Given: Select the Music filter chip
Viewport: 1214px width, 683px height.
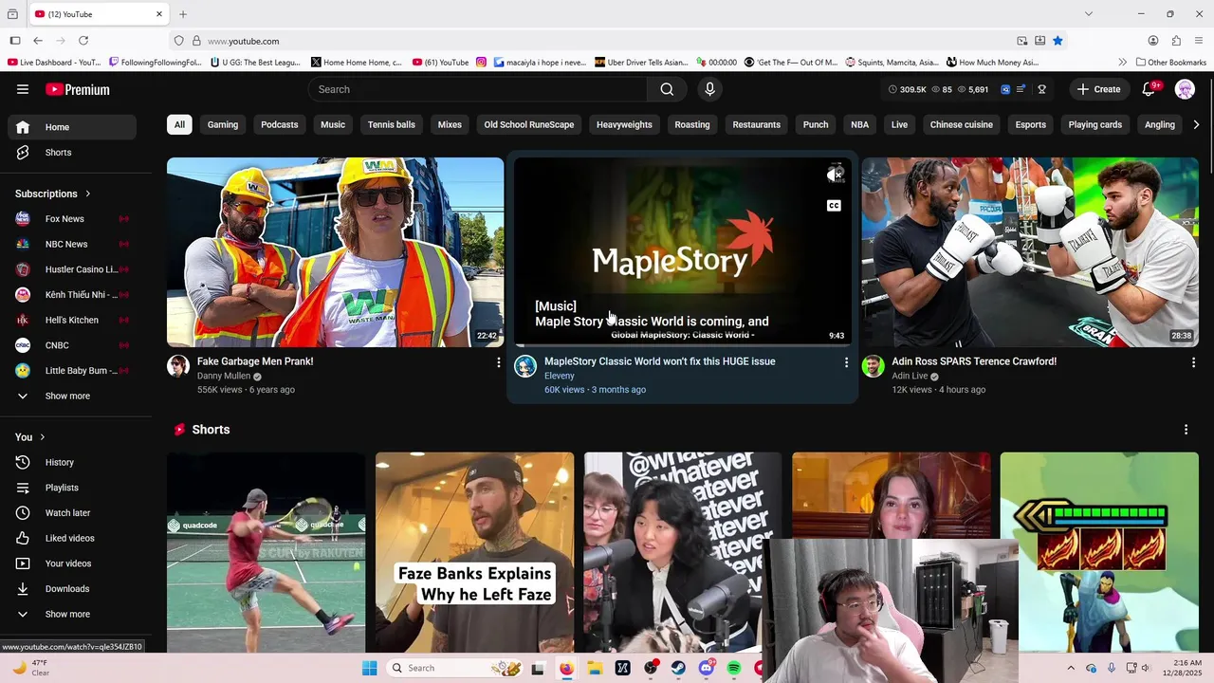Looking at the screenshot, I should 333,124.
